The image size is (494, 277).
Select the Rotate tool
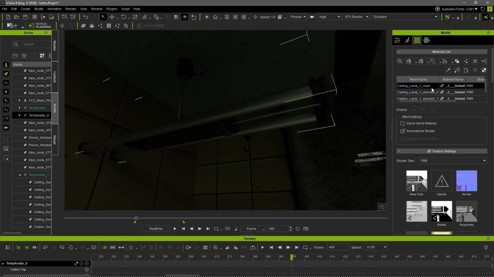tap(123, 17)
